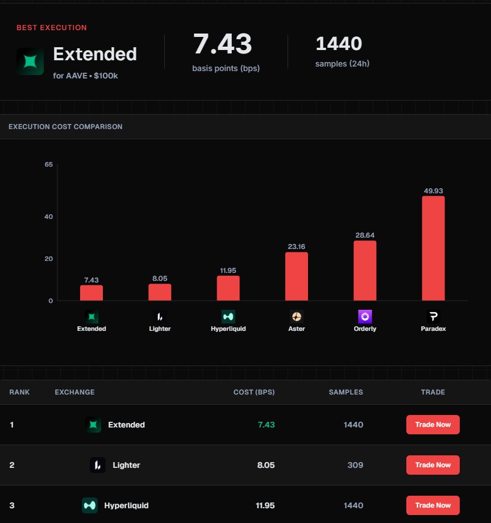491x523 pixels.
Task: Click the Lighter exchange icon below its bar
Action: [160, 316]
